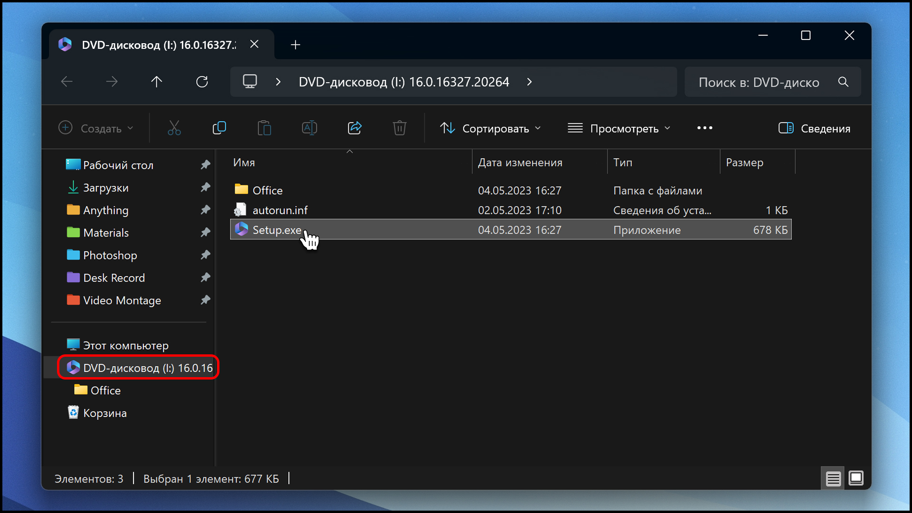Add a new tab with plus button
The height and width of the screenshot is (513, 912).
click(295, 45)
